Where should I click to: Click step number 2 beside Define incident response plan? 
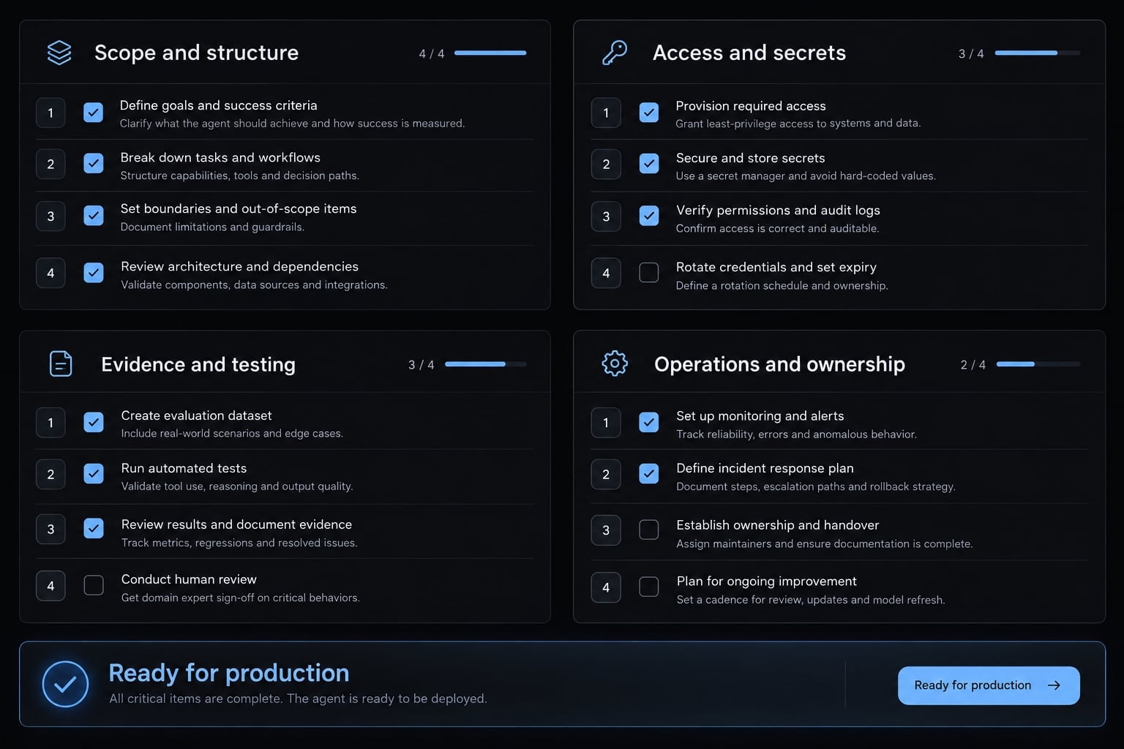pyautogui.click(x=606, y=474)
